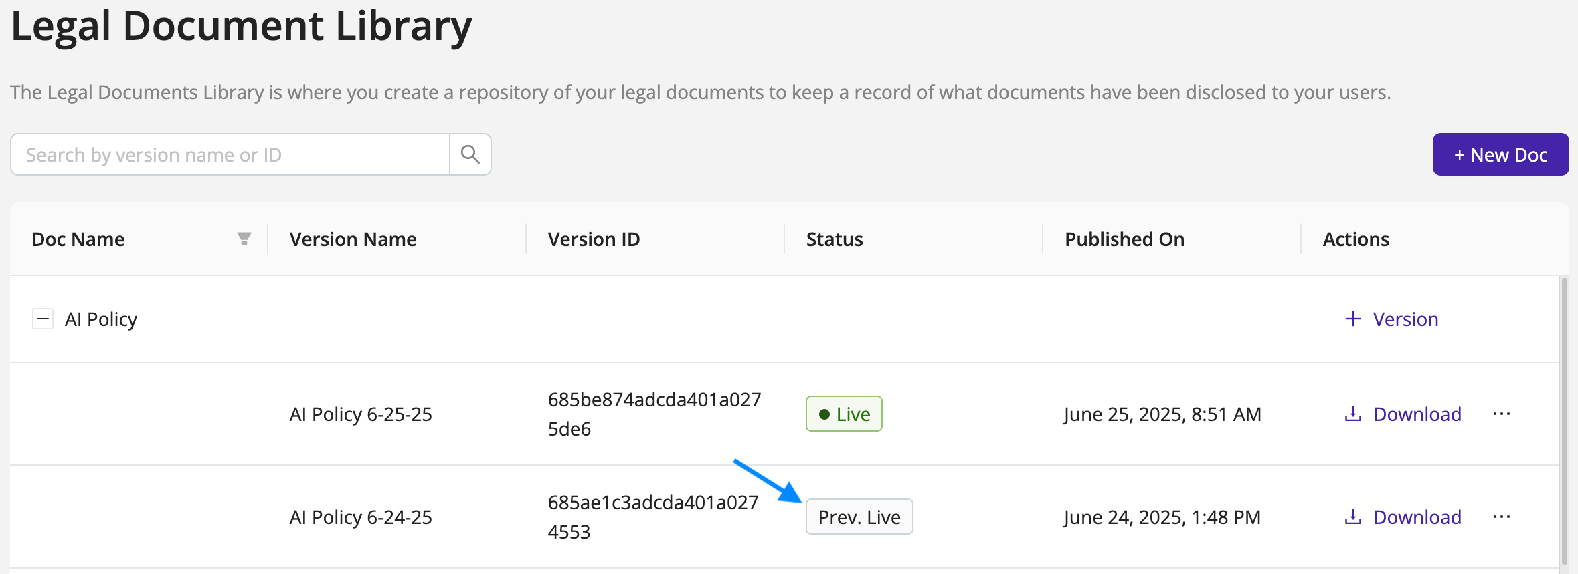The width and height of the screenshot is (1578, 574).
Task: Click date June 25, 2025, 8:51 AM
Action: coord(1162,414)
